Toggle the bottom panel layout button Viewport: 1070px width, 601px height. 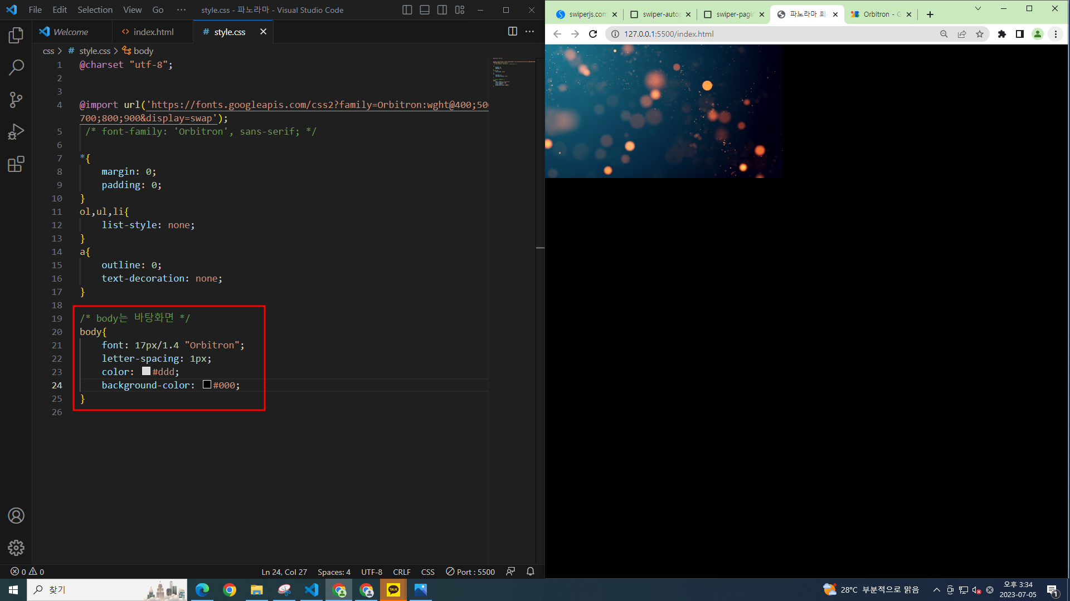tap(425, 10)
